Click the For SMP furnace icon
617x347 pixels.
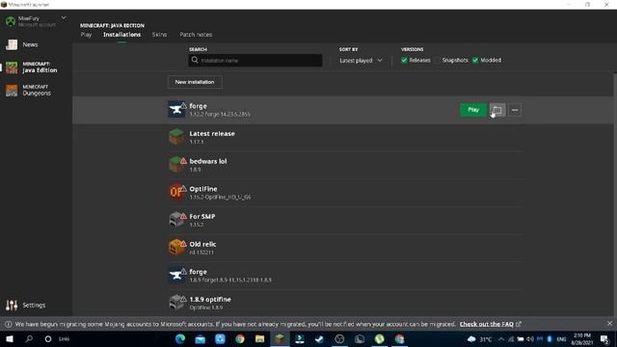(176, 220)
